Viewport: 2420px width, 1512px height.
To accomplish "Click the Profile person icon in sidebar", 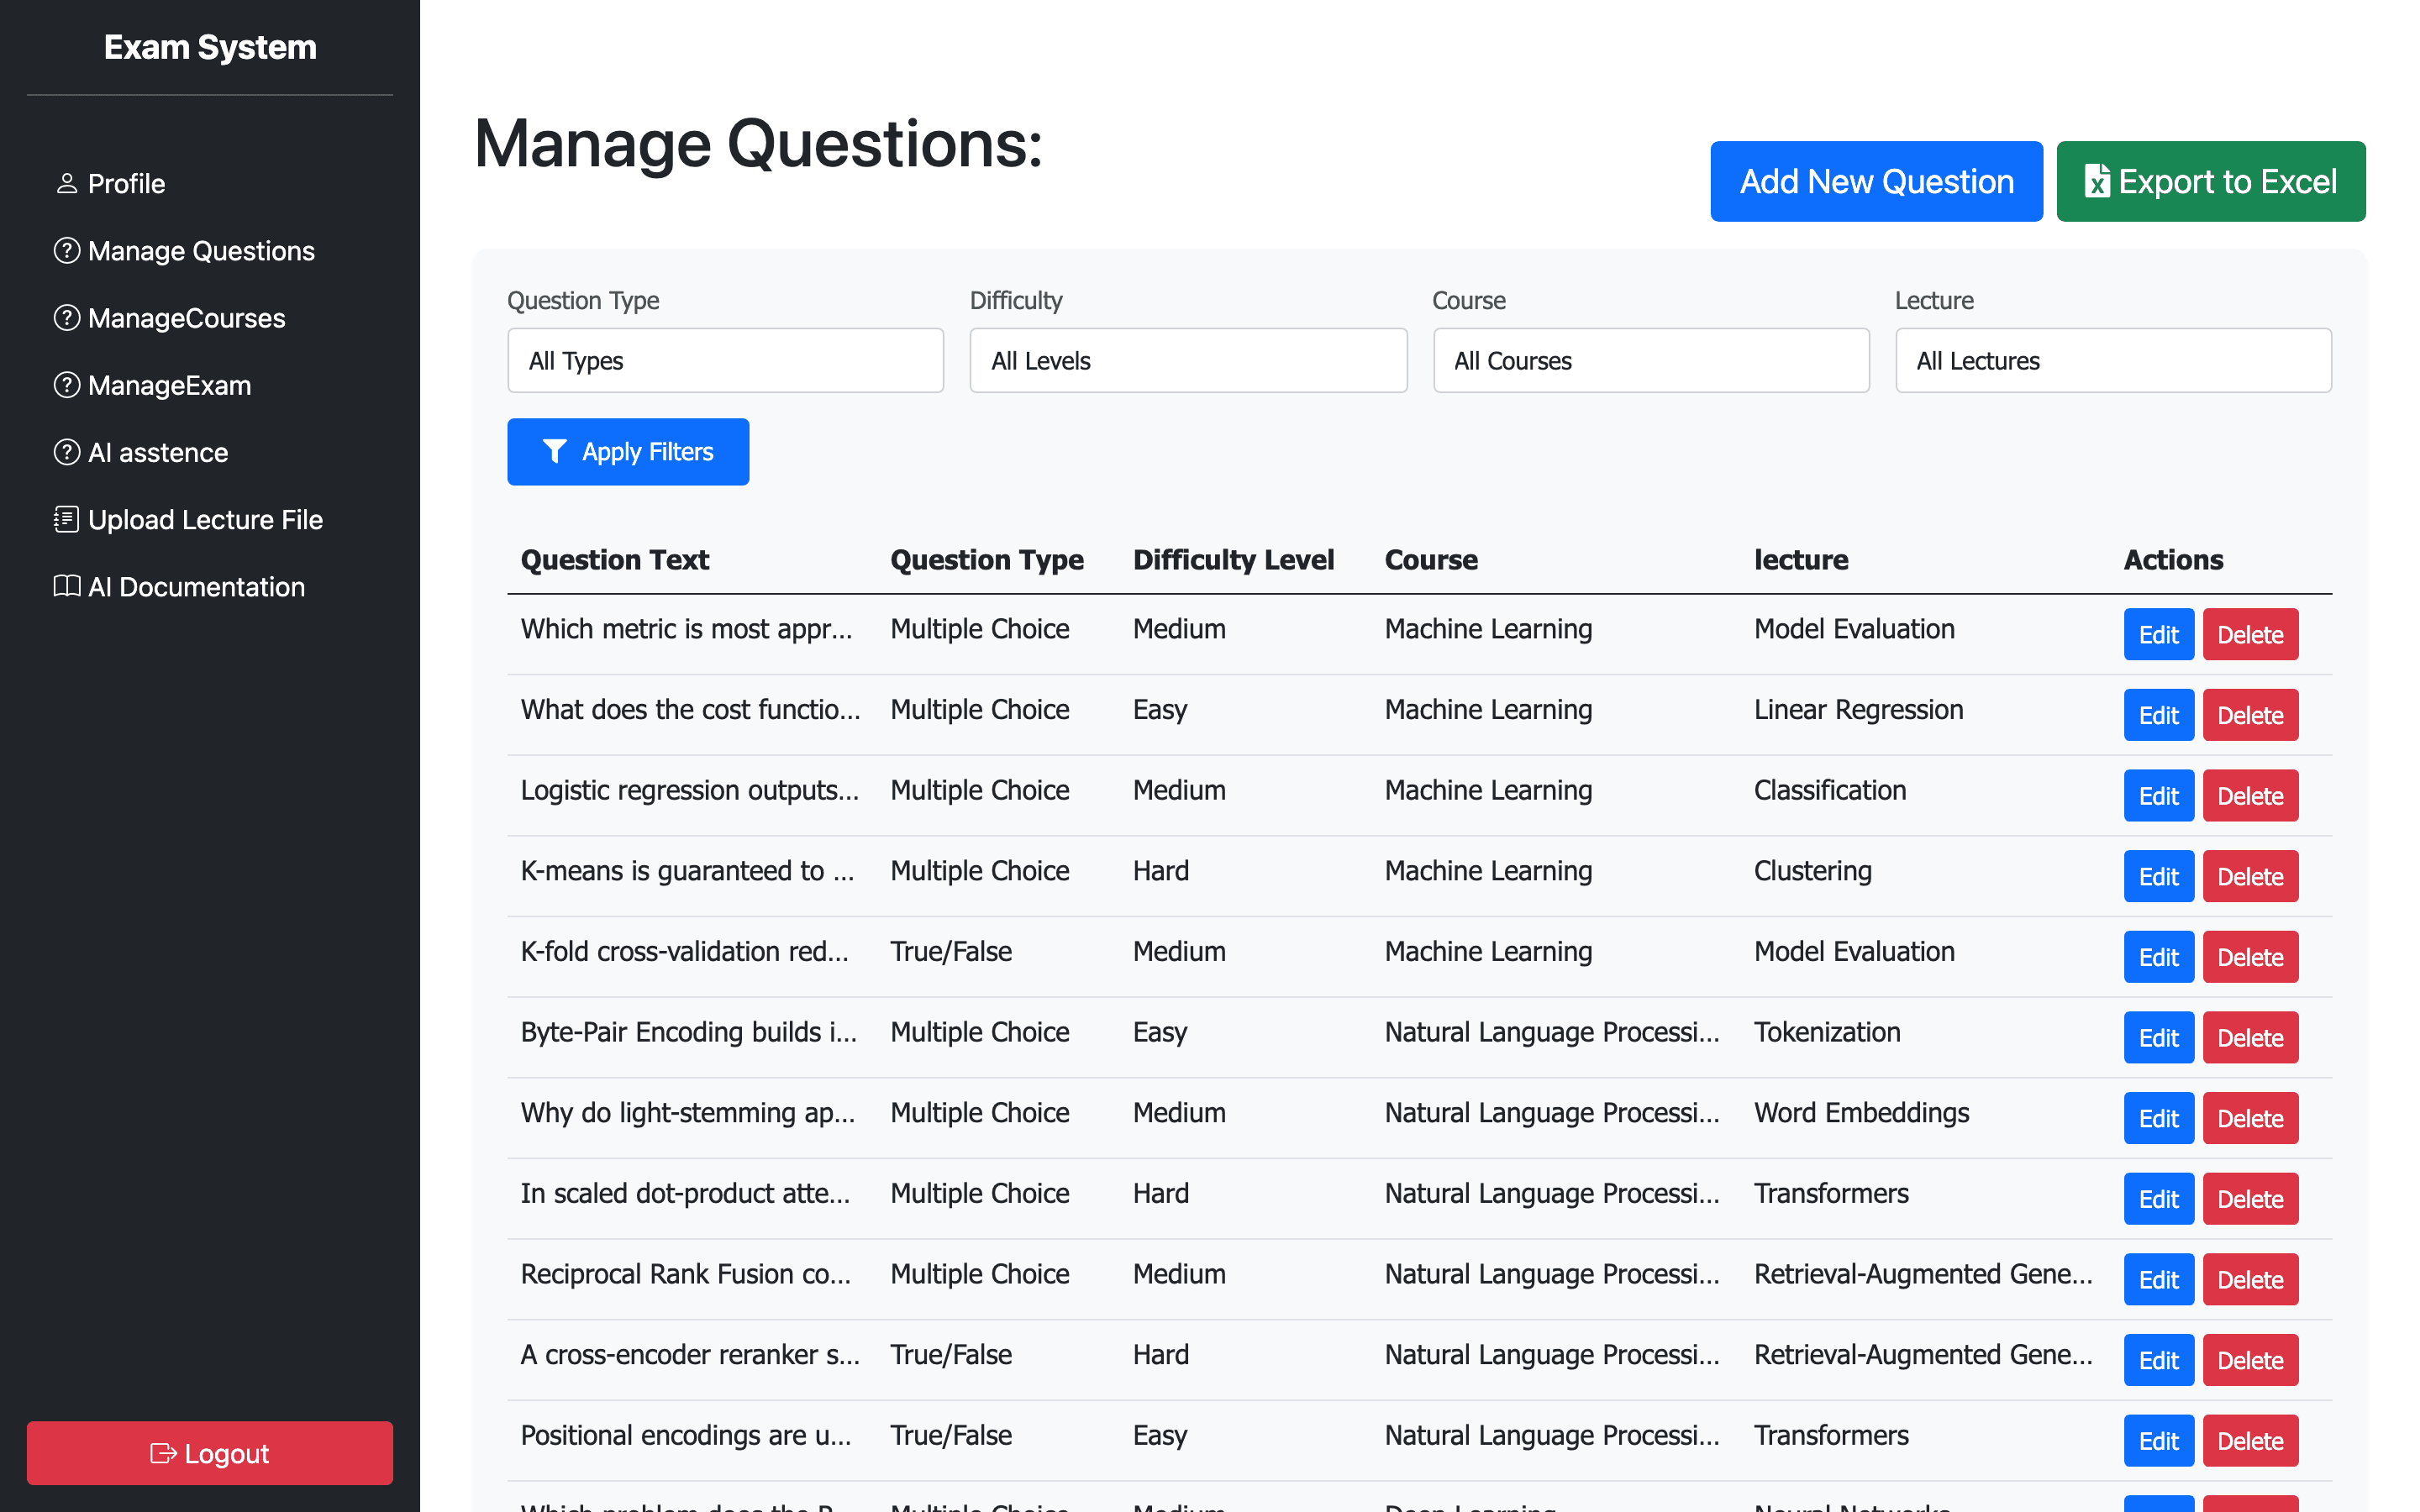I will click(x=67, y=183).
